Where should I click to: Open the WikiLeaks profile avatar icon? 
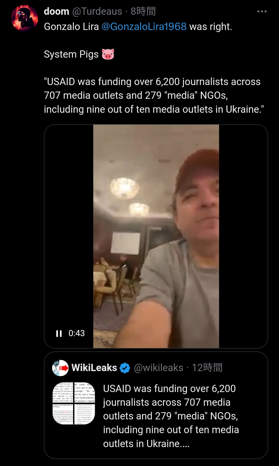click(x=60, y=368)
